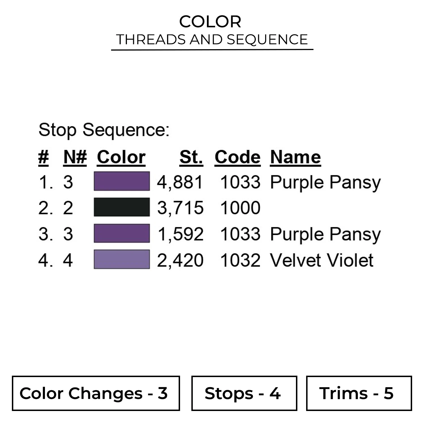Click the Color column header
Screen dimensions: 424x424
(121, 157)
